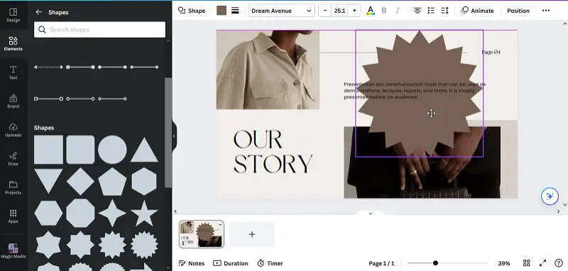The height and width of the screenshot is (271, 568).
Task: Select the line with diamond endpoints
Action: 144,67
